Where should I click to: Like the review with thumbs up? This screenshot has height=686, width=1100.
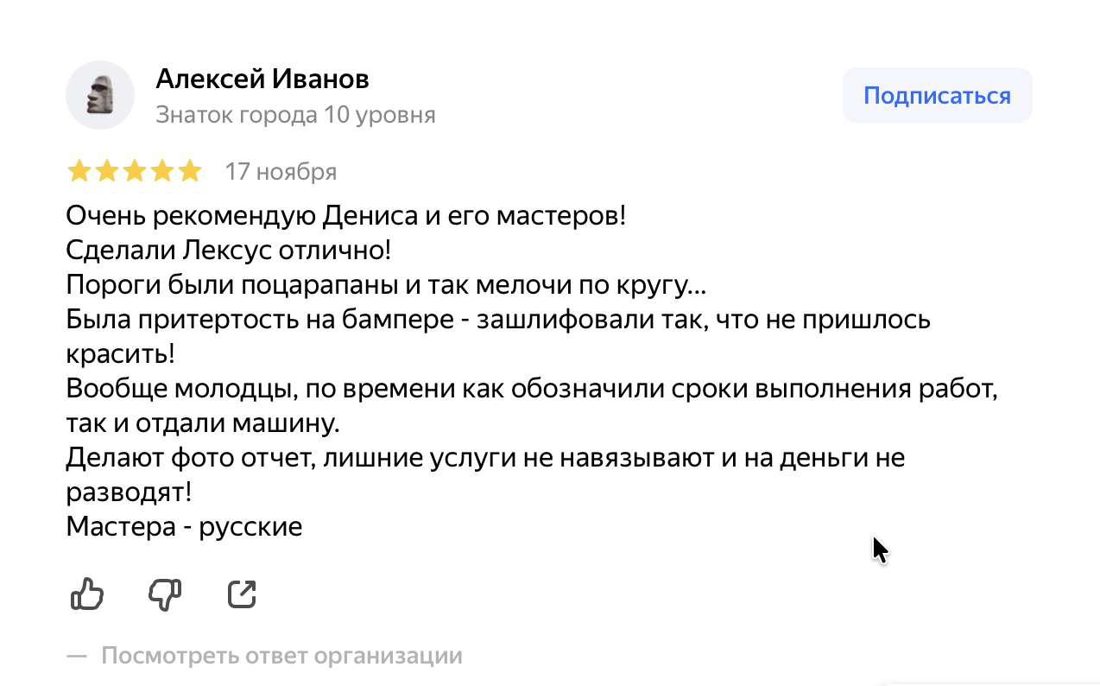86,594
